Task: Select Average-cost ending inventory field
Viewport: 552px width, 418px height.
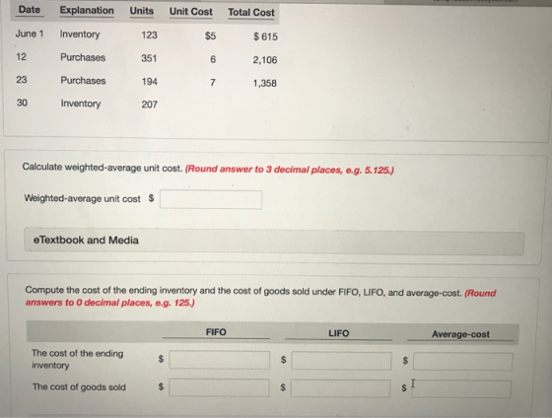Action: pyautogui.click(x=463, y=362)
